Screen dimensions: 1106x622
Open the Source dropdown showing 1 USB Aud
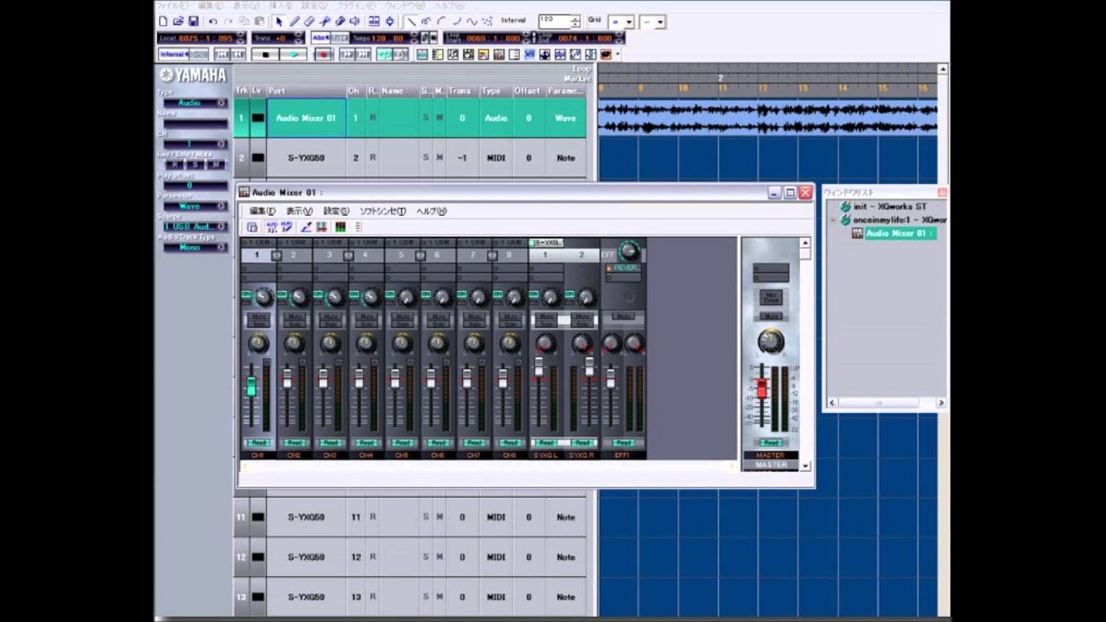195,226
